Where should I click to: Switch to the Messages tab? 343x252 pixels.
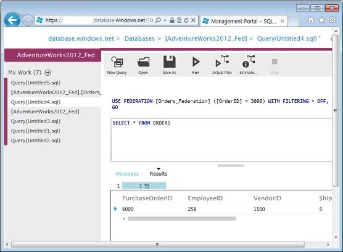[127, 174]
